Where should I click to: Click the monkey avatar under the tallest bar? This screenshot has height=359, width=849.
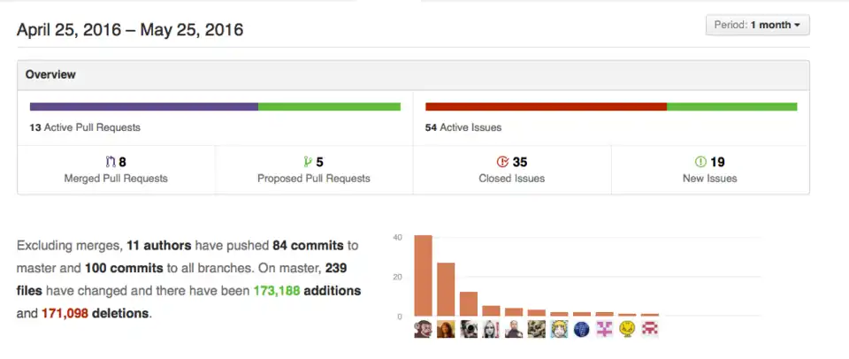tap(423, 329)
